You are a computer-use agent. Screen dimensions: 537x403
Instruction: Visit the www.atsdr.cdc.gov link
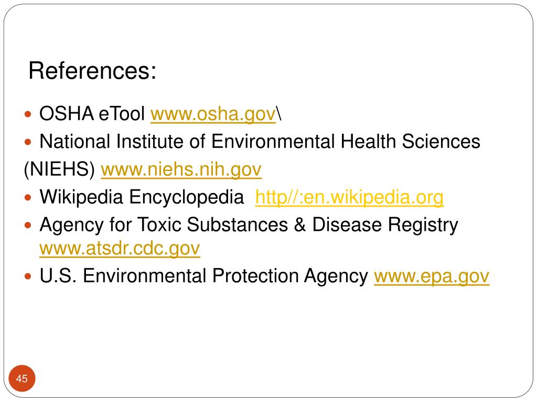point(120,248)
